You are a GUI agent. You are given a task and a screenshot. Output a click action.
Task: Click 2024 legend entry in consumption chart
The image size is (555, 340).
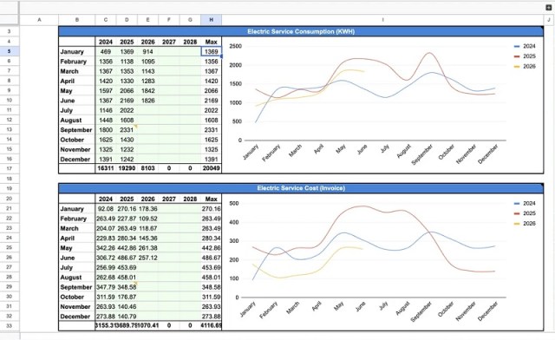pyautogui.click(x=526, y=46)
